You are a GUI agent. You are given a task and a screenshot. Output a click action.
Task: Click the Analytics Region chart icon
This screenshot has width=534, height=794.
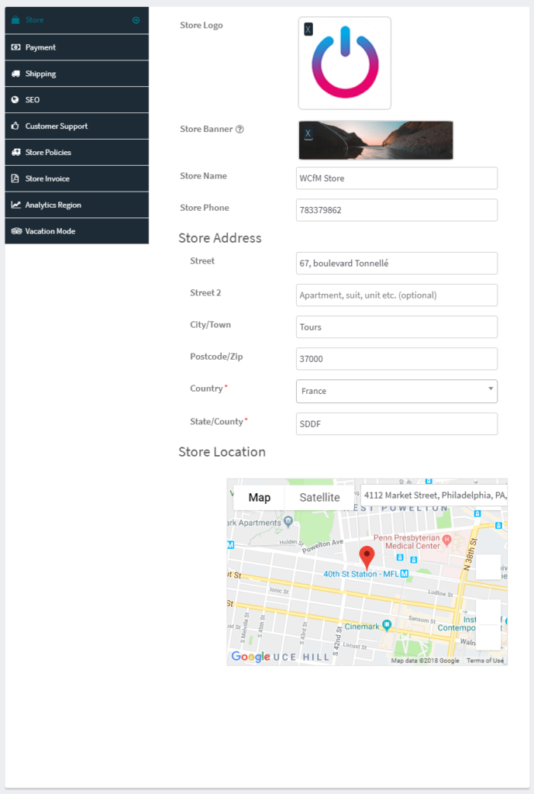16,205
